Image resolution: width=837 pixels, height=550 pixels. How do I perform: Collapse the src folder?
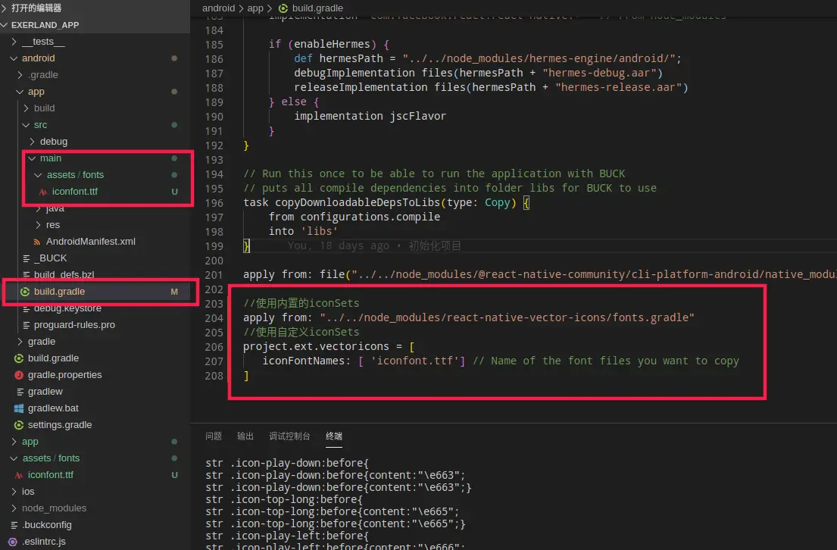[x=40, y=125]
